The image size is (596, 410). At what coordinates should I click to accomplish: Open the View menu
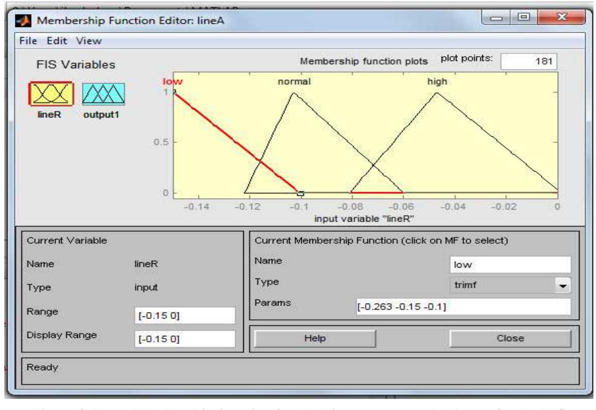[89, 41]
